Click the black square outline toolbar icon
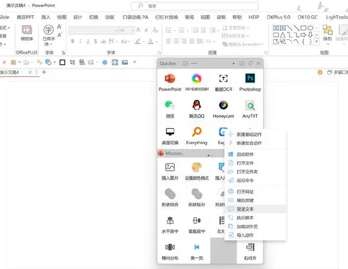 click(63, 62)
